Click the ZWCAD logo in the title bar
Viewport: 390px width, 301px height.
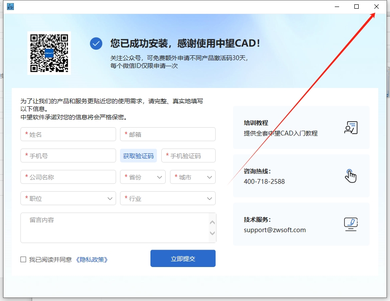click(x=10, y=7)
